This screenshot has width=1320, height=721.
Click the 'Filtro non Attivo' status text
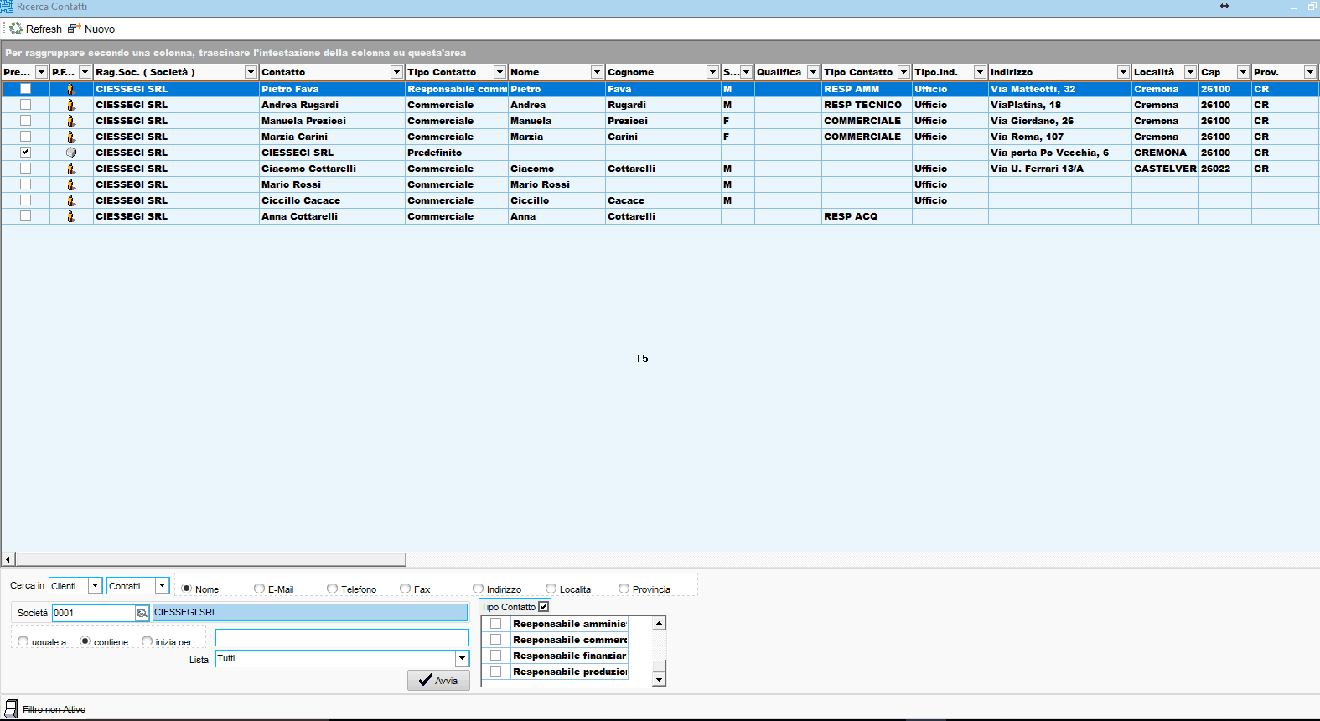coord(54,710)
